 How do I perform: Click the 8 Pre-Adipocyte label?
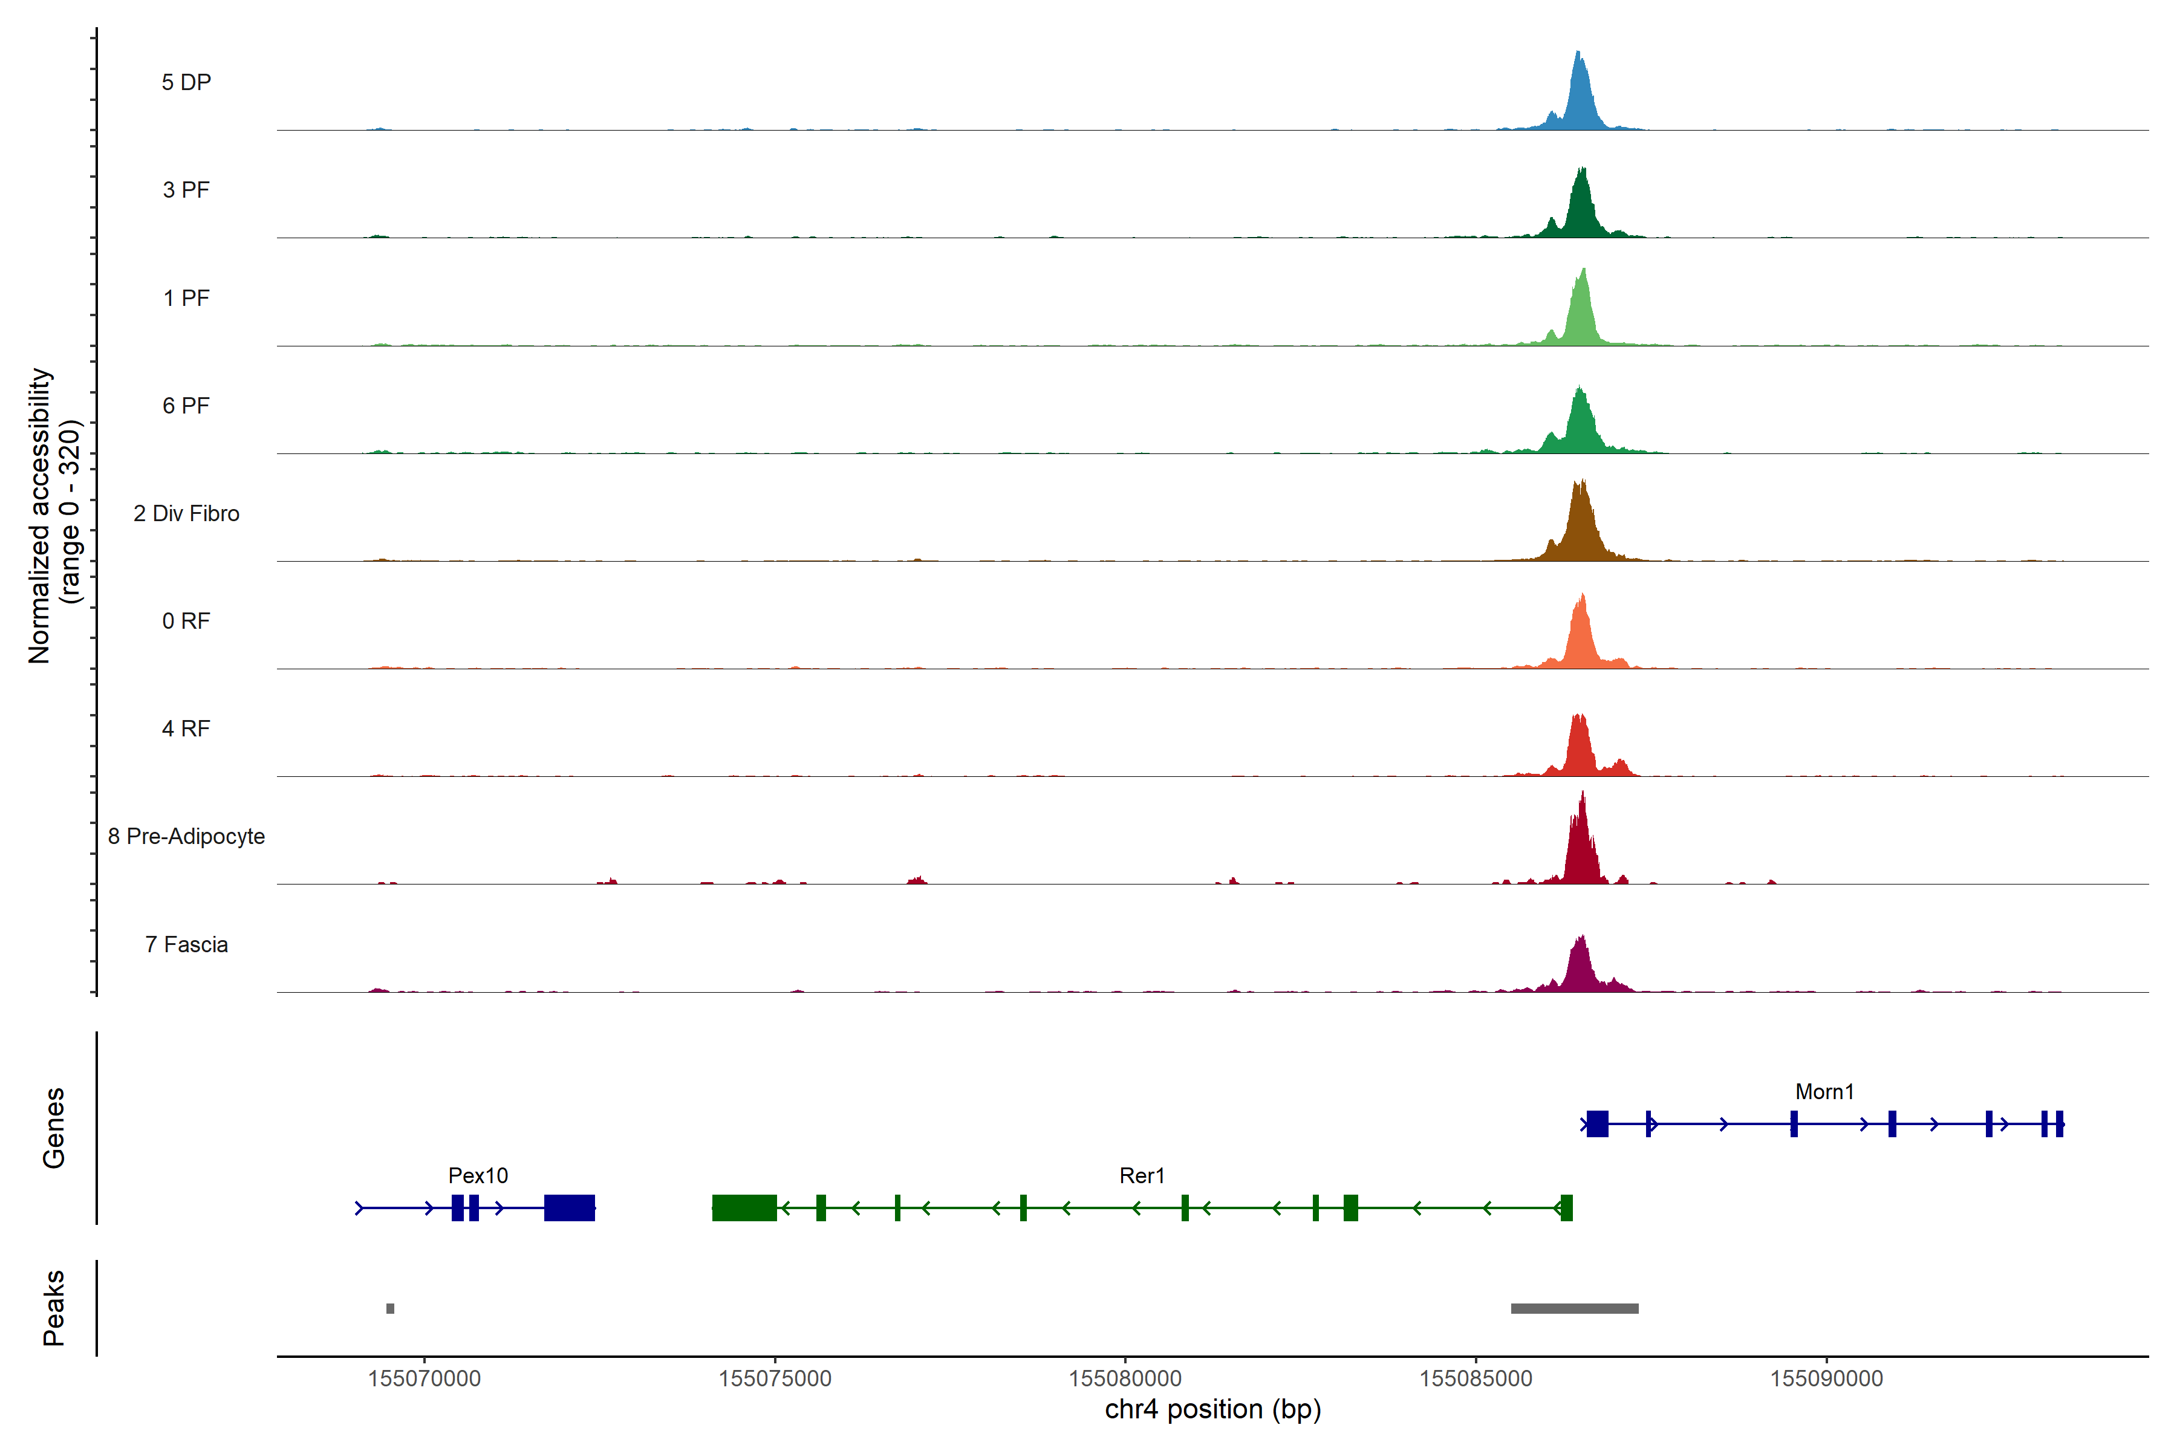pos(186,837)
